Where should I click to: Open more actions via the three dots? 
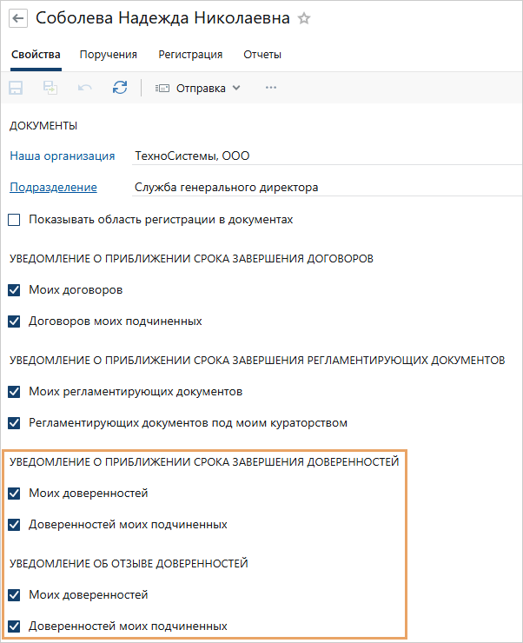tap(271, 88)
